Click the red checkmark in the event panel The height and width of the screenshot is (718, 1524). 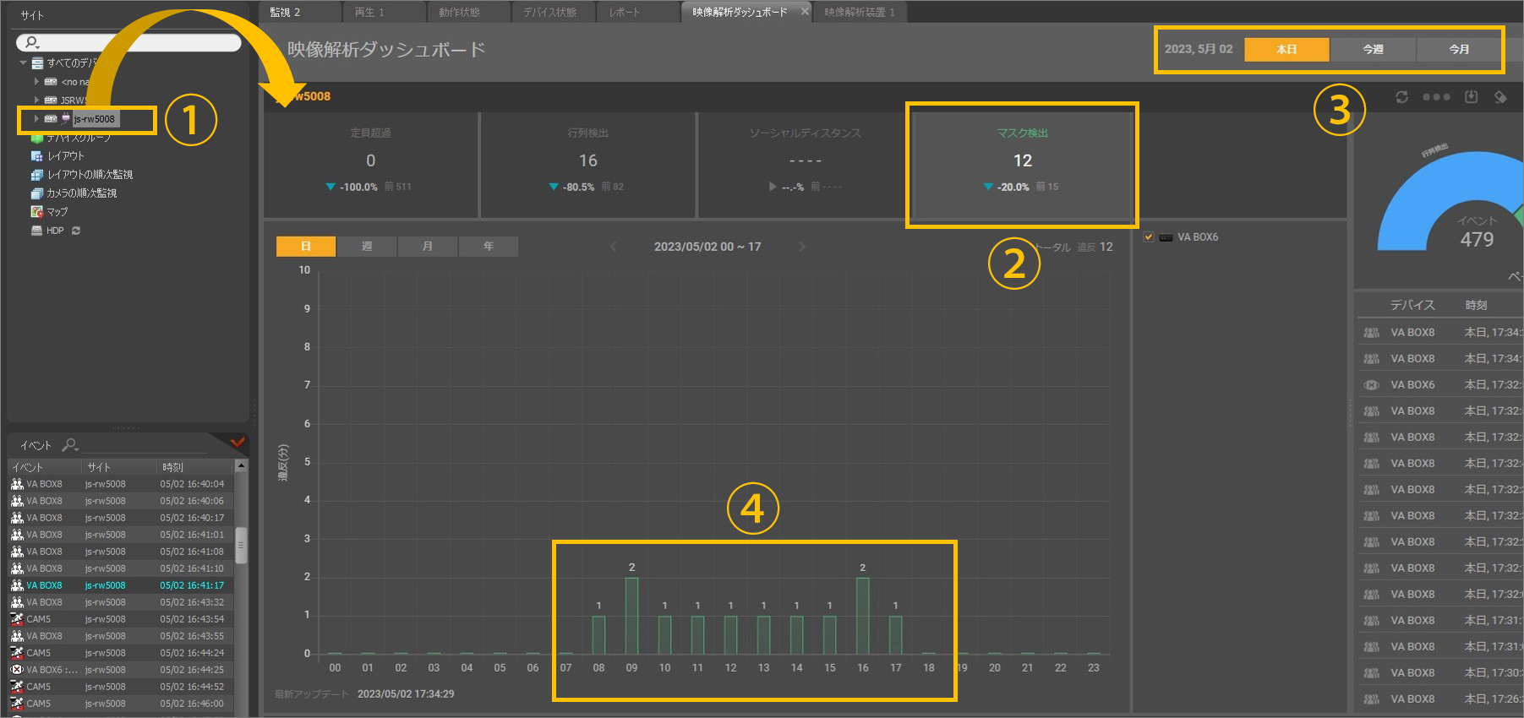pyautogui.click(x=238, y=442)
